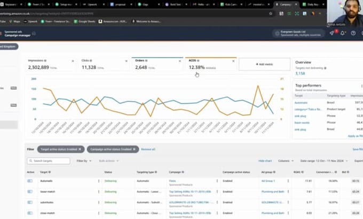Click the Hide chart link
The width and height of the screenshot is (363, 219).
tap(265, 161)
